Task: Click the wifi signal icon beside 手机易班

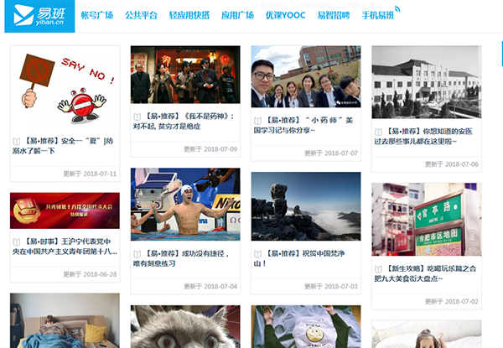Action: pyautogui.click(x=397, y=10)
